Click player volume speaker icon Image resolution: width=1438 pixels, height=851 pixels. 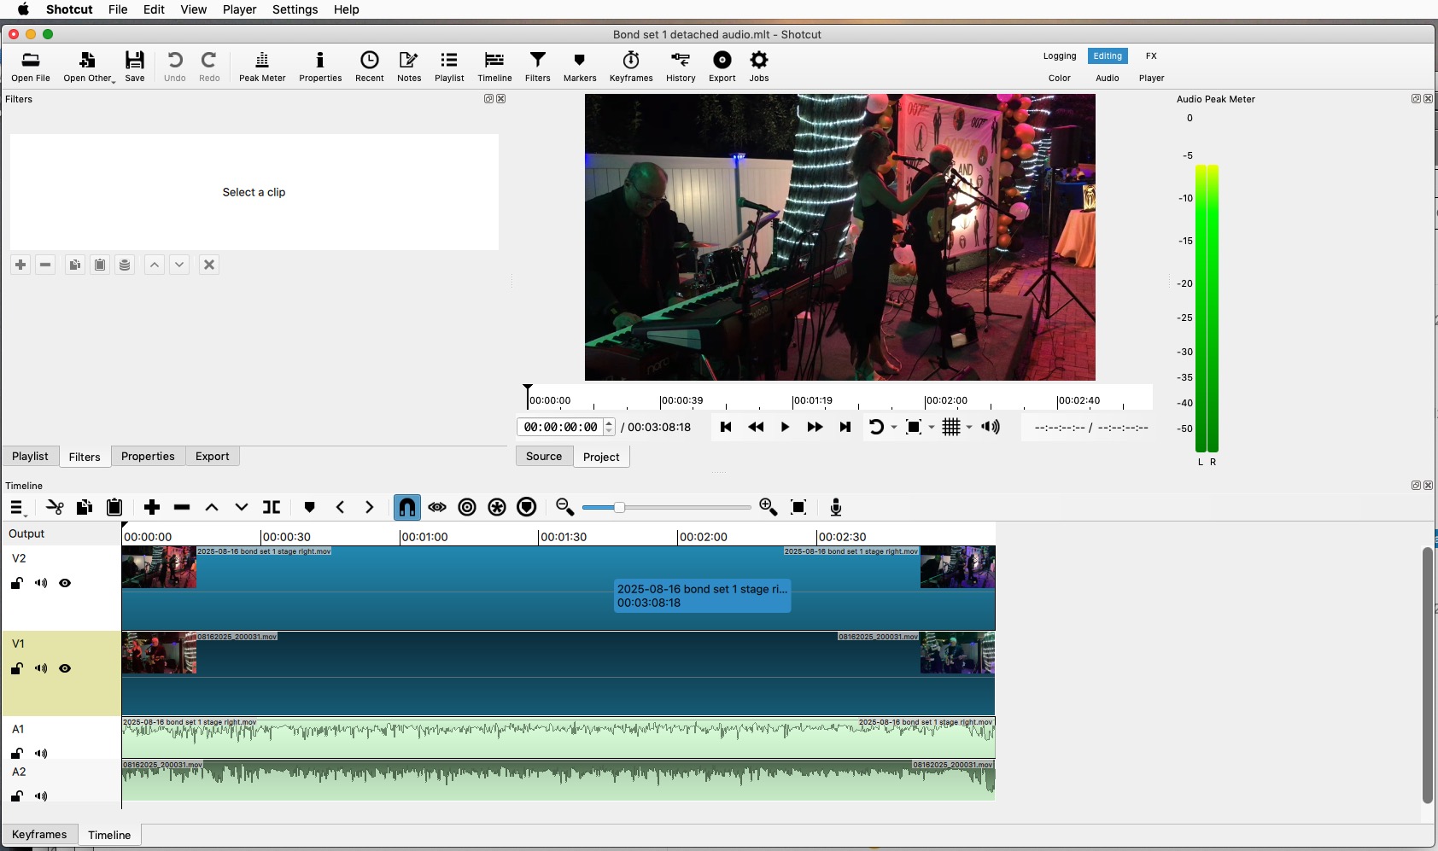pyautogui.click(x=991, y=427)
